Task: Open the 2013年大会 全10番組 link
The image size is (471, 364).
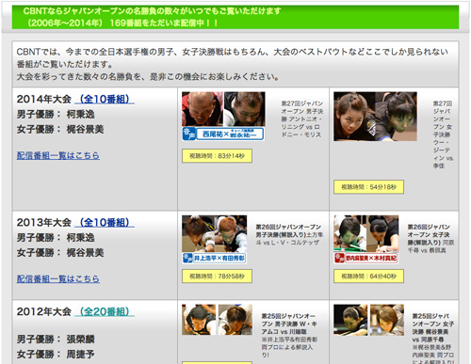Action: [105, 223]
